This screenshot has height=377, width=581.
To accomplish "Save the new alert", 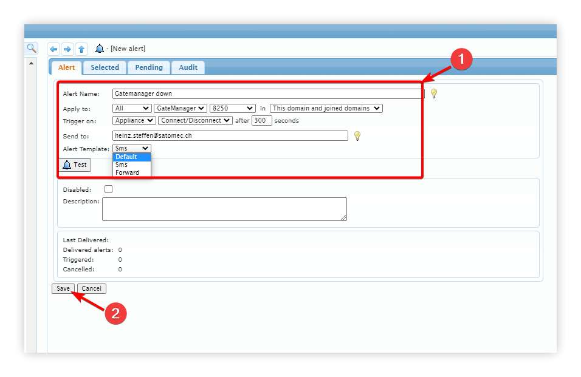I will 63,288.
